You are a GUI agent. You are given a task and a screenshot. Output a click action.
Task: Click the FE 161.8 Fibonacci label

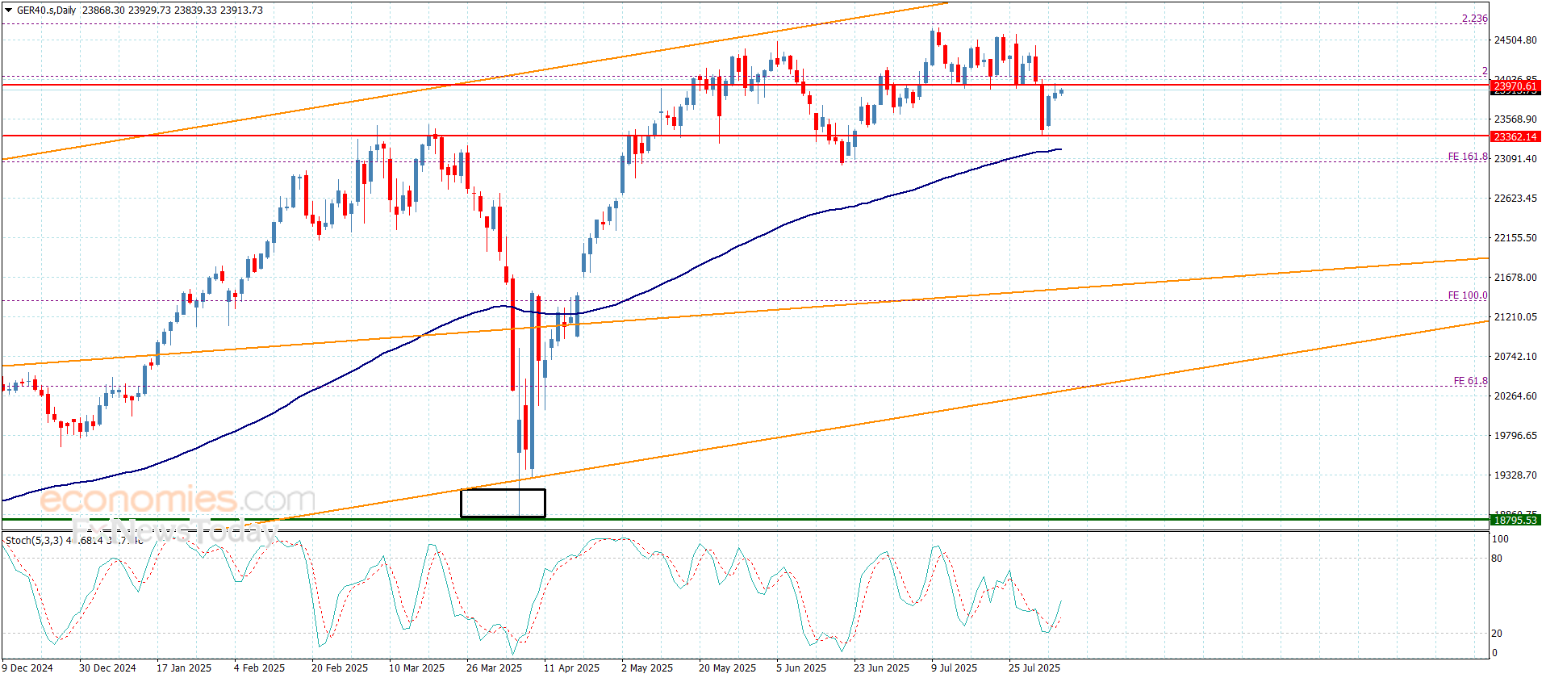pos(1467,157)
